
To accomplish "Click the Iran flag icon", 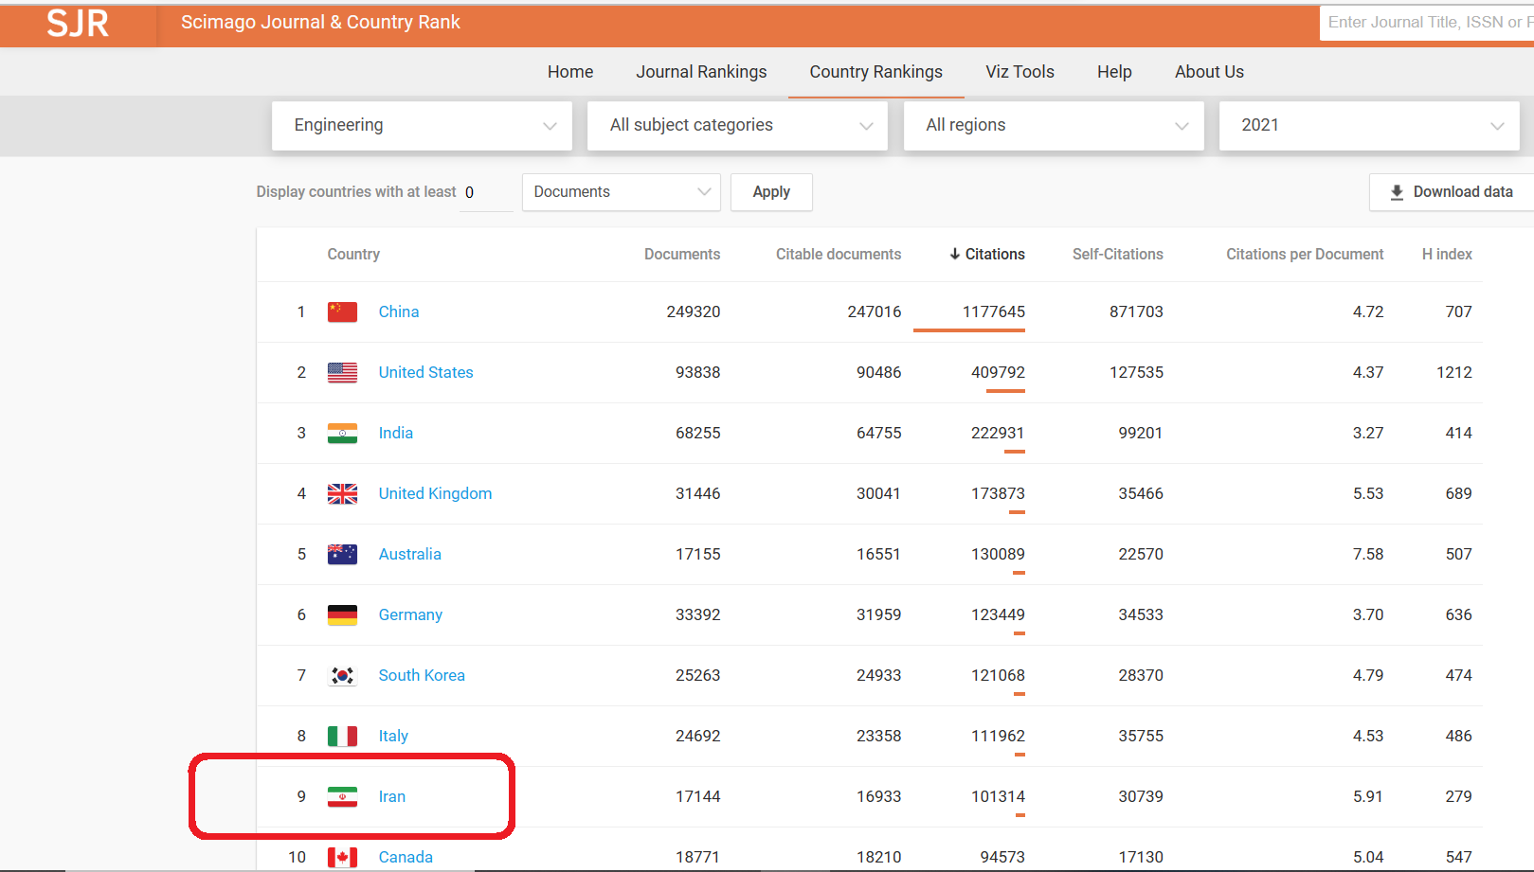I will pyautogui.click(x=342, y=796).
